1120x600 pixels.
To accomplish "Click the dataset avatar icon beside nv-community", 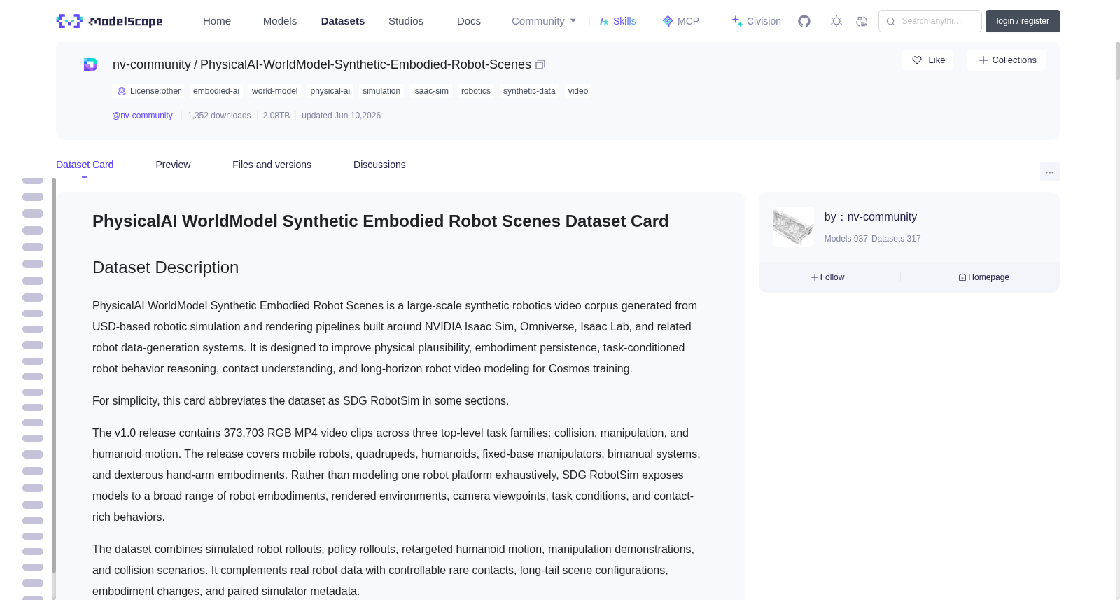I will click(90, 64).
